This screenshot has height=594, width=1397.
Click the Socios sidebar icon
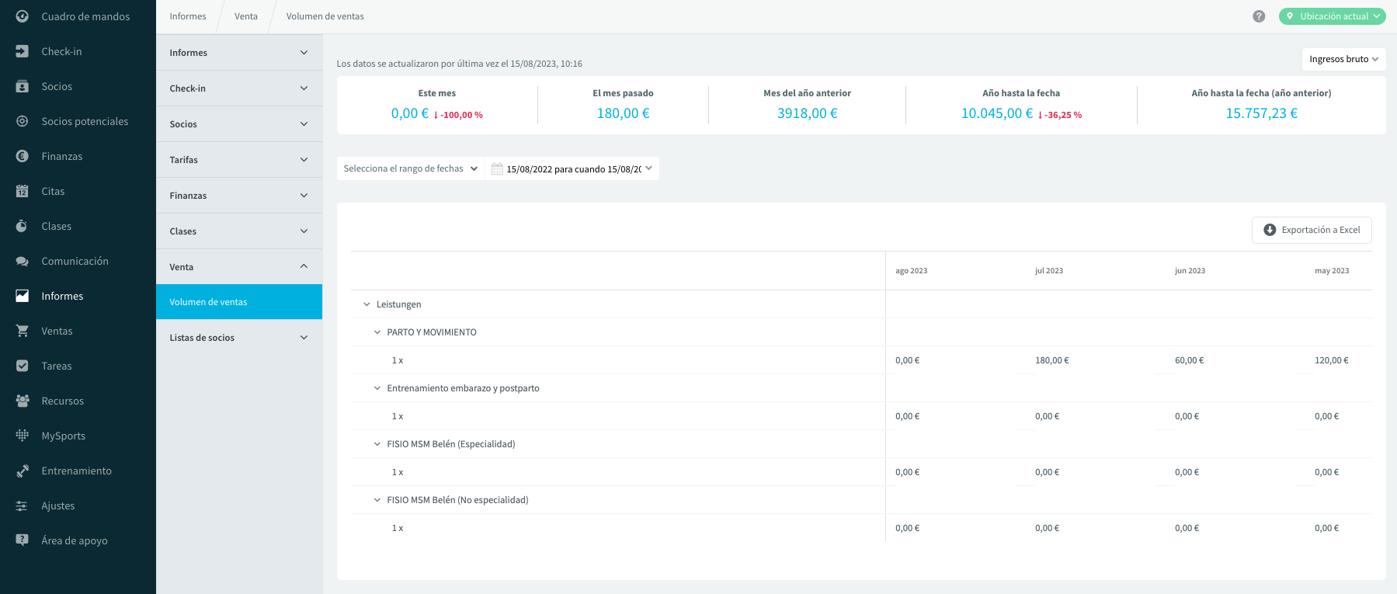[23, 86]
